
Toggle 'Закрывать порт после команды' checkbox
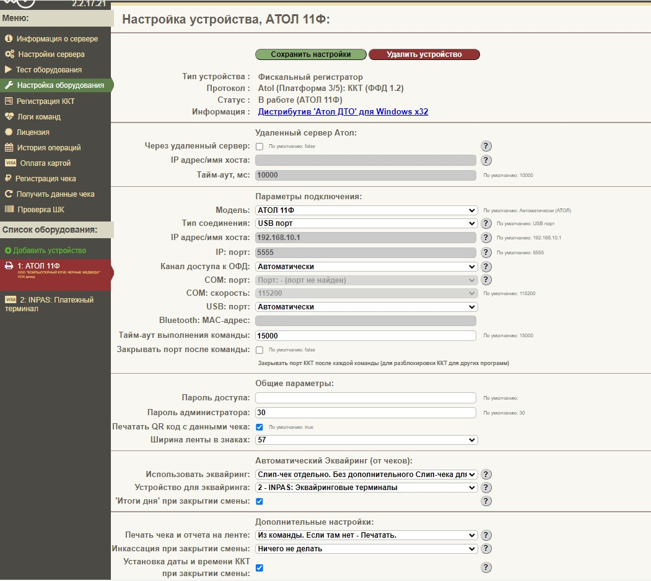(260, 350)
